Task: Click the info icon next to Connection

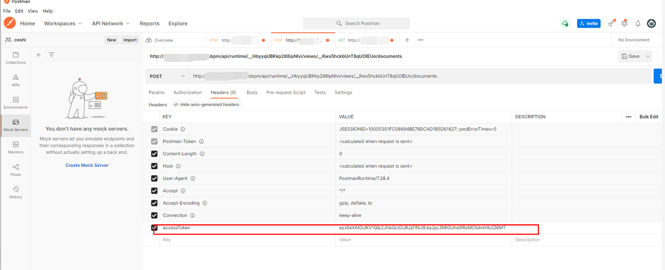Action: 192,215
